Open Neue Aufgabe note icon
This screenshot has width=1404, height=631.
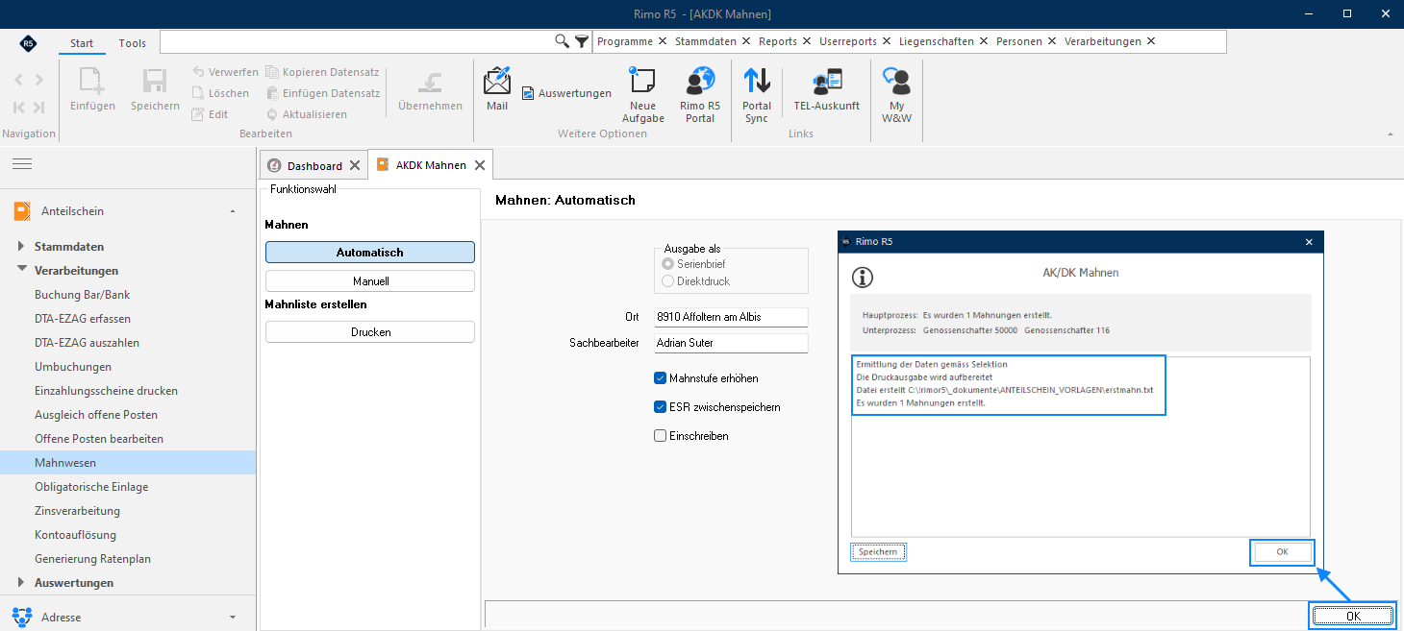(642, 81)
